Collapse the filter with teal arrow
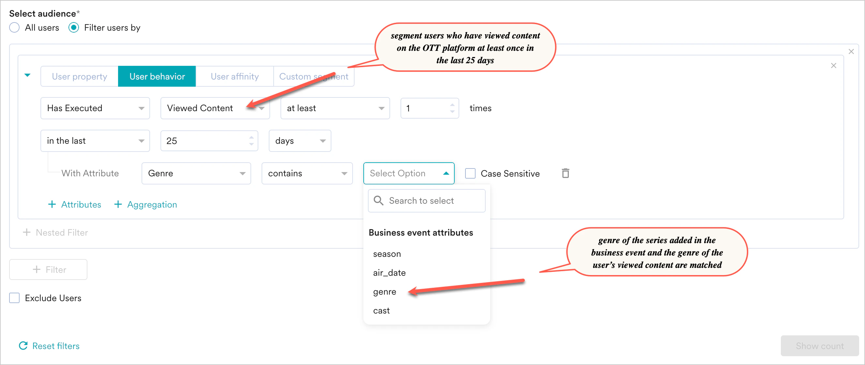This screenshot has width=865, height=365. click(27, 75)
